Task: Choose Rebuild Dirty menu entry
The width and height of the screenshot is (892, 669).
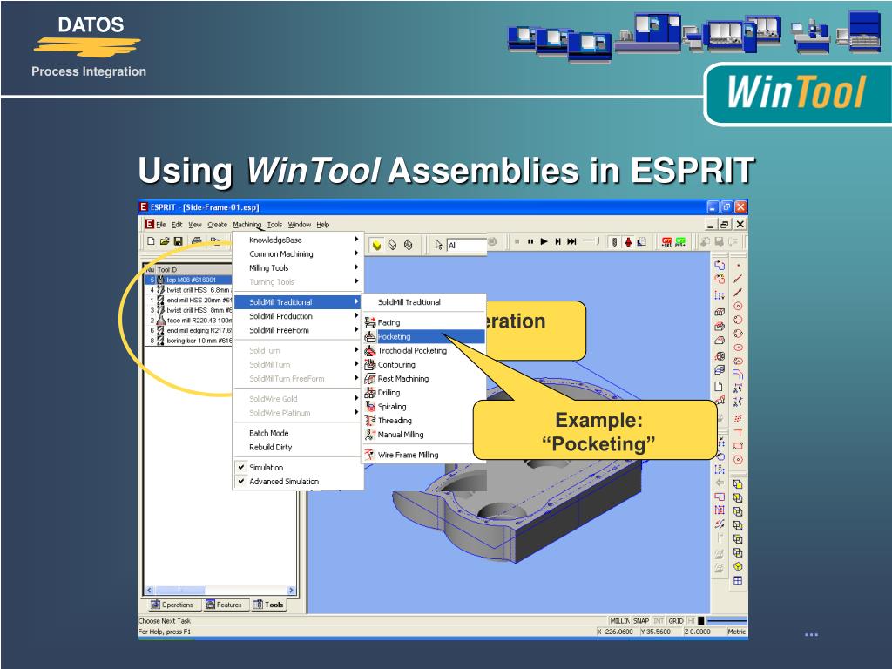Action: pos(270,447)
